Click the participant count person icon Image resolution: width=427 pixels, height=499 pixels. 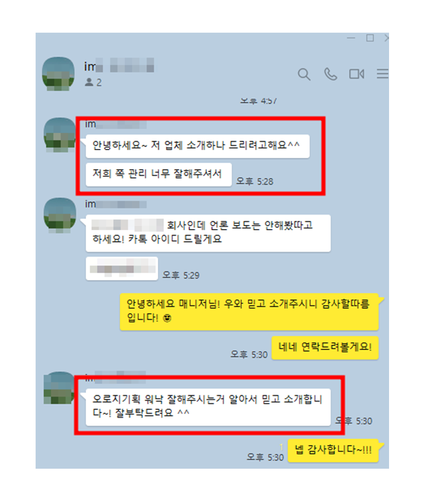(89, 82)
